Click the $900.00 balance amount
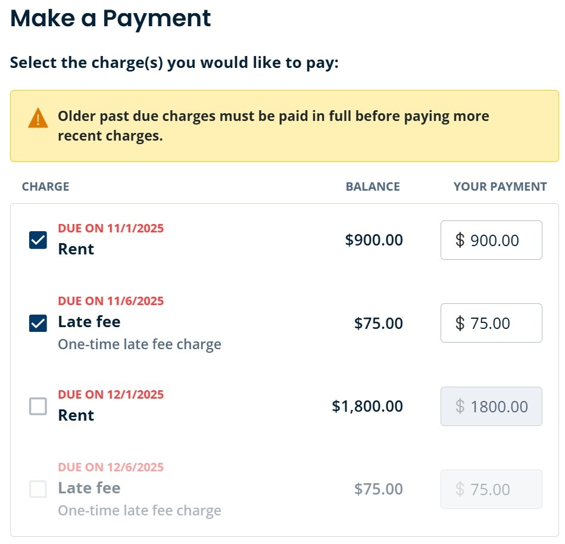 click(374, 240)
